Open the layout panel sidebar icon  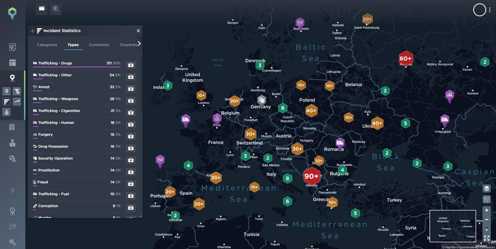click(12, 63)
